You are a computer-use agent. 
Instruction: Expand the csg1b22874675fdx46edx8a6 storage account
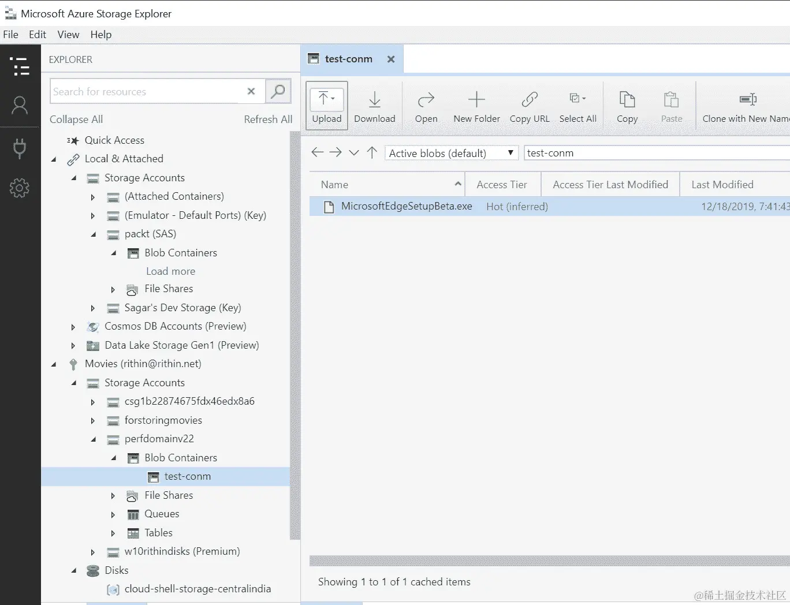click(x=93, y=402)
